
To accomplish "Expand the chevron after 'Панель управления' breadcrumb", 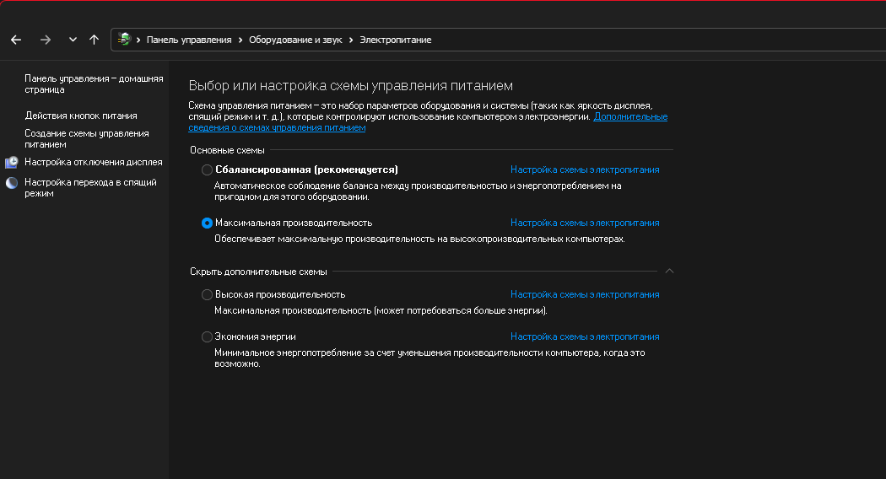I will (240, 40).
